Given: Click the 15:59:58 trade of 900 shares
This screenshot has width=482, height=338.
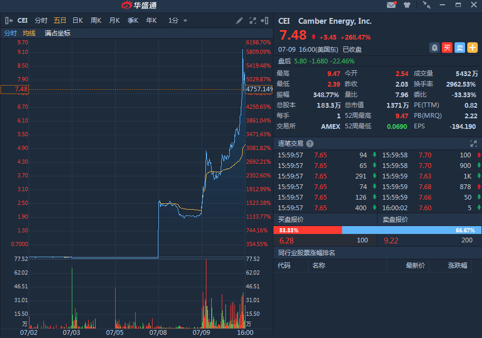Looking at the screenshot, I should pos(430,165).
